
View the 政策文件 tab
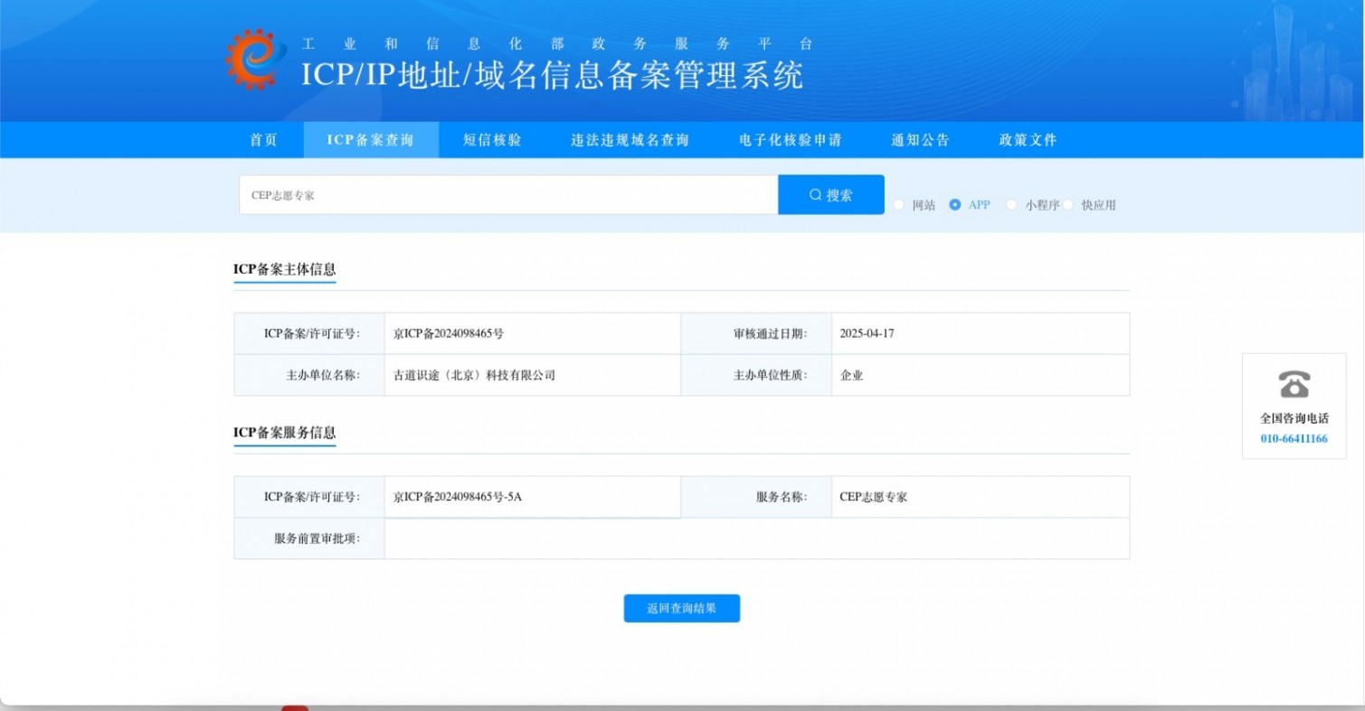1028,140
